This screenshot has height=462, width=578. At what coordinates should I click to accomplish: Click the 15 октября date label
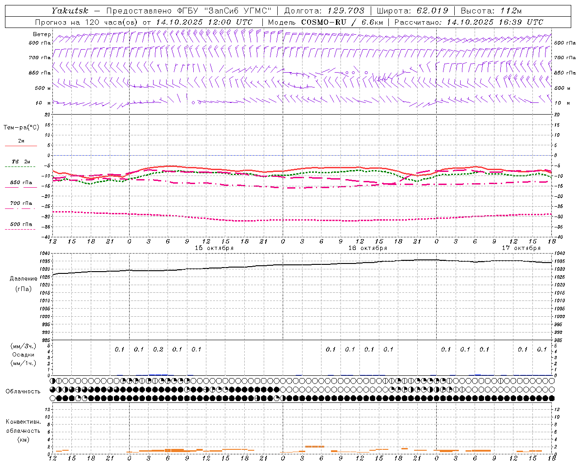click(214, 248)
